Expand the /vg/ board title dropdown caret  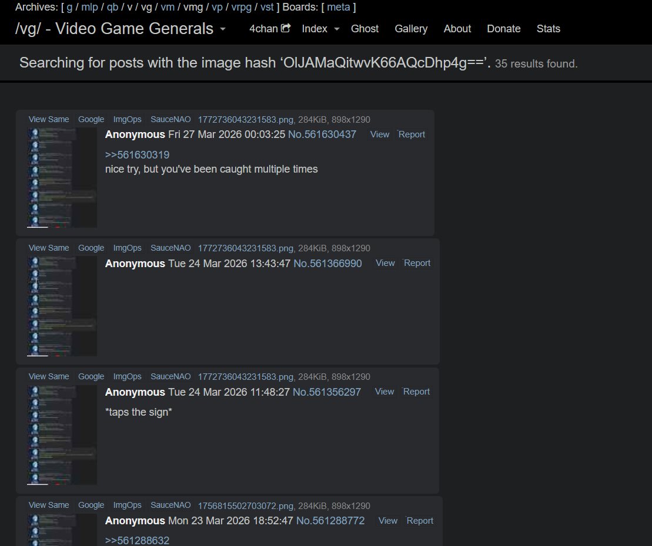(223, 29)
